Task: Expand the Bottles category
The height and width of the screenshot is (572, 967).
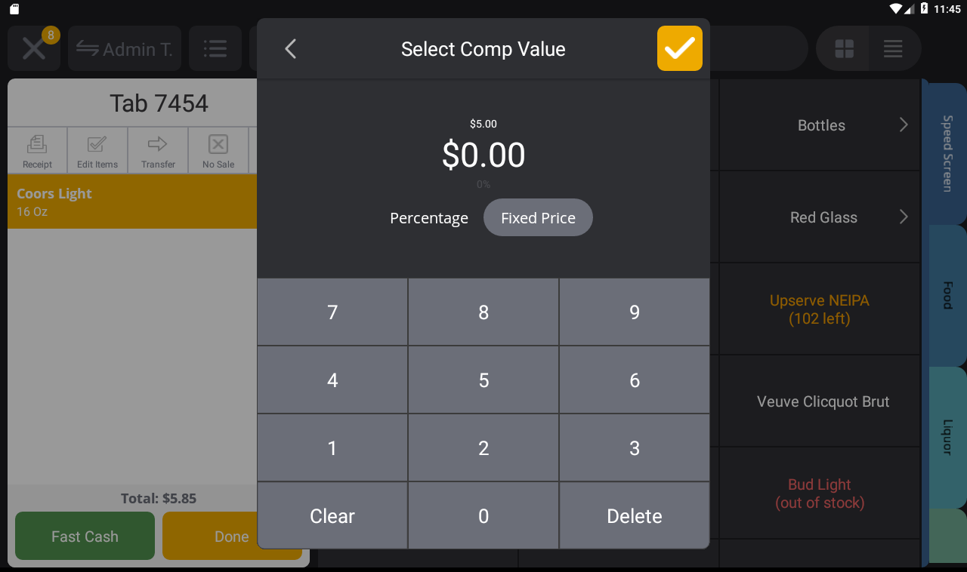Action: coord(820,125)
